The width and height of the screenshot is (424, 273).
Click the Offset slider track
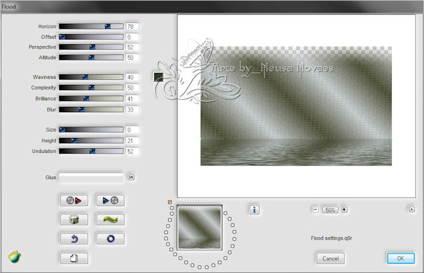(91, 36)
